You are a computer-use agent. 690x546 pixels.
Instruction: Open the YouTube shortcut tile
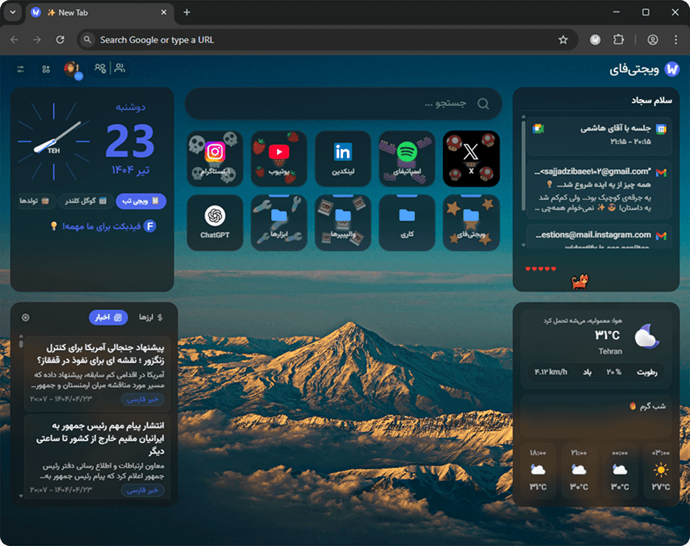click(x=278, y=158)
